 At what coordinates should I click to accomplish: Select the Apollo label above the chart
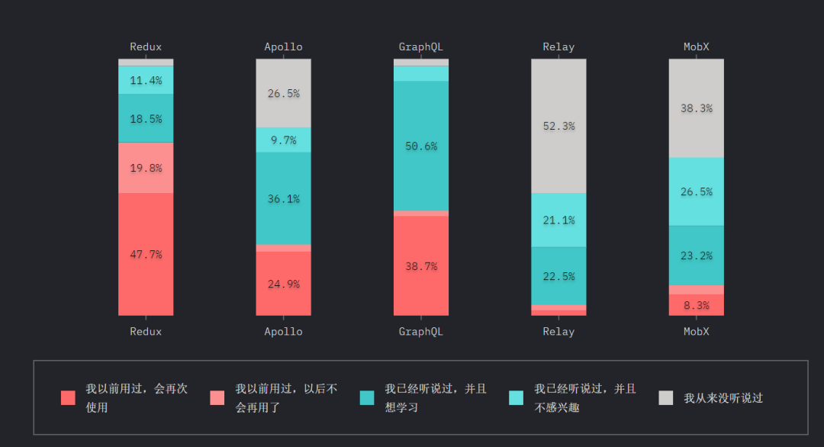pos(283,47)
